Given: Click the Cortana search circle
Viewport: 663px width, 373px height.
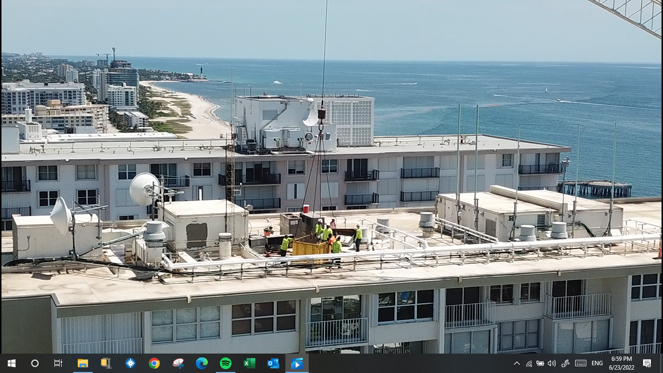Looking at the screenshot, I should click(35, 363).
